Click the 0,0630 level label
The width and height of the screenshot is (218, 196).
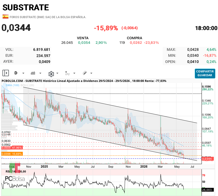coord(6,141)
